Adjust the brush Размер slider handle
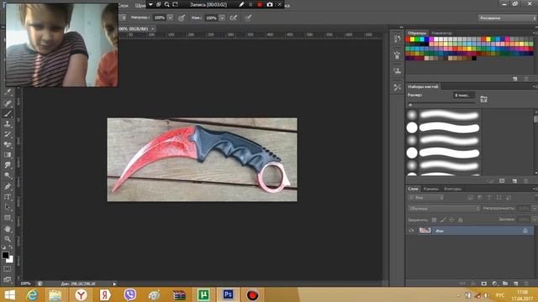This screenshot has height=302, width=538. [x=410, y=104]
